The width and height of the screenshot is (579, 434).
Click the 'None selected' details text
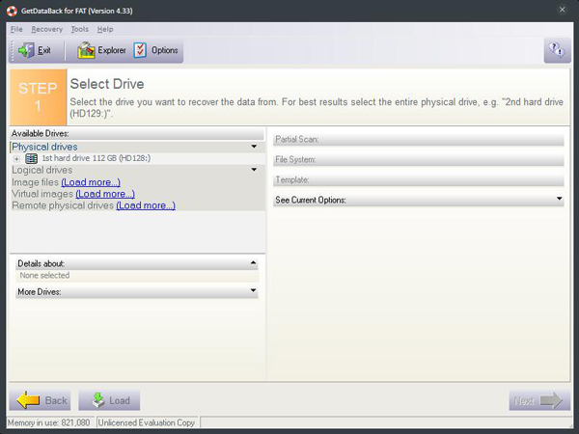(x=44, y=275)
